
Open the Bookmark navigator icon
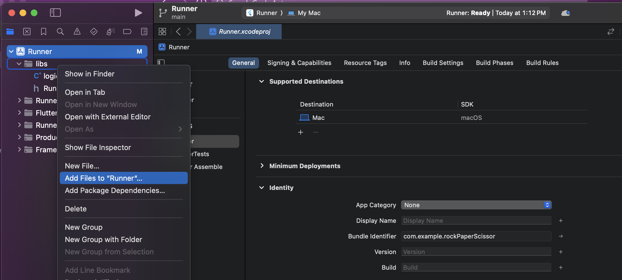(x=44, y=32)
